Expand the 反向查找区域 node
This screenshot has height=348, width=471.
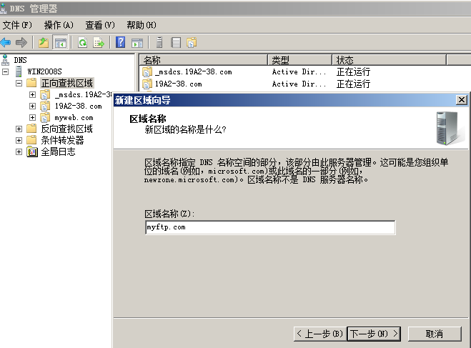[19, 129]
